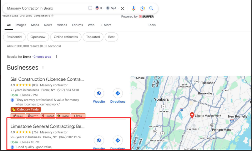The height and width of the screenshot is (151, 252).
Task: Click the About 200,000 results text
Action: [34, 46]
